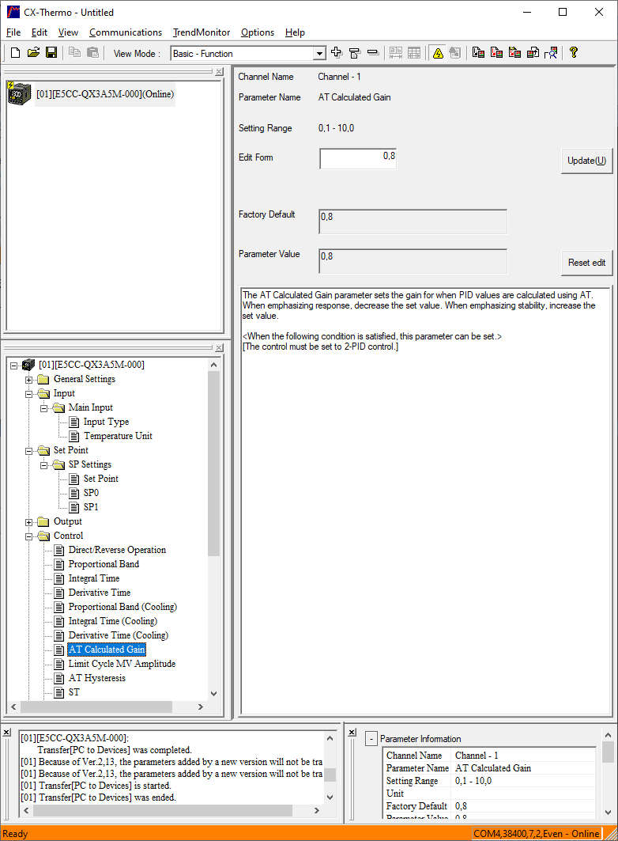Image resolution: width=618 pixels, height=841 pixels.
Task: Close the Parameter Information panel
Action: coord(352,732)
